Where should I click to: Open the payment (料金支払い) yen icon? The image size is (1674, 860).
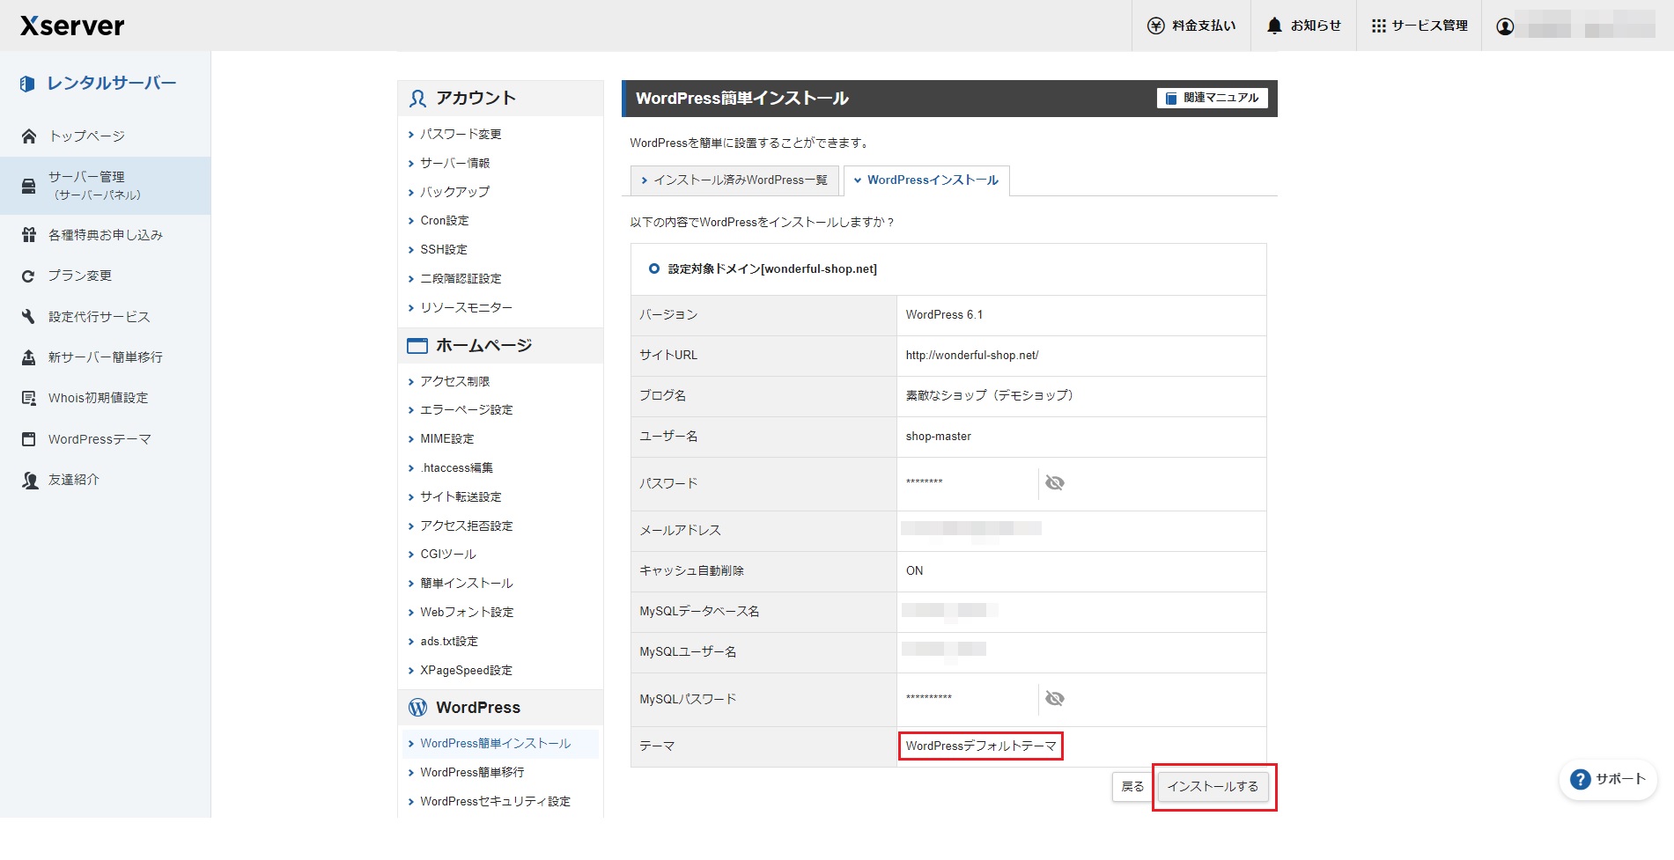(x=1155, y=26)
